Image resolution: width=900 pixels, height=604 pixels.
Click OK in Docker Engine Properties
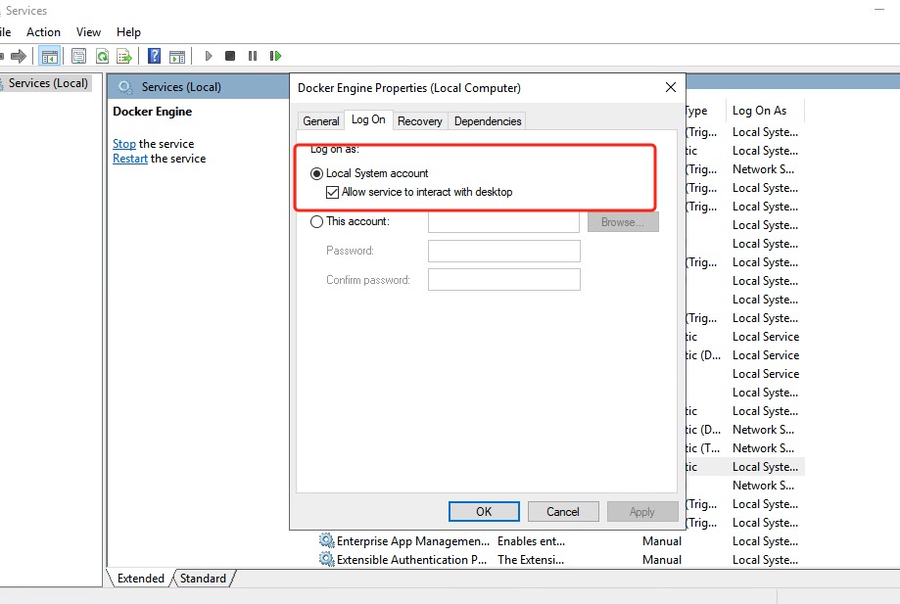coord(484,512)
